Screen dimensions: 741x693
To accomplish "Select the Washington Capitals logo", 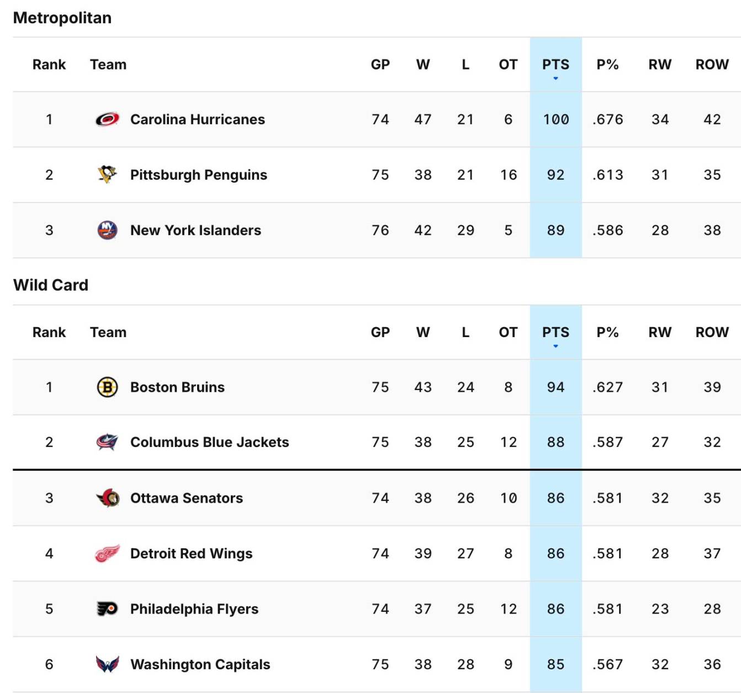I will [x=108, y=664].
